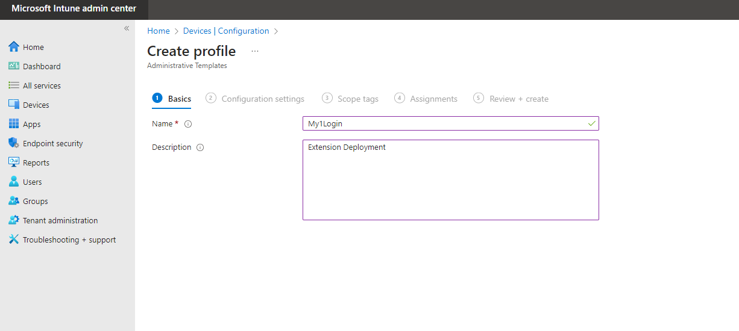Go to Home breadcrumb link
Viewport: 739px width, 331px height.
(159, 31)
